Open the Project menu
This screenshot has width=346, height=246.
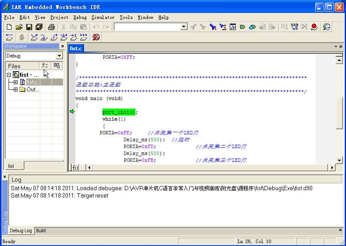[59, 18]
